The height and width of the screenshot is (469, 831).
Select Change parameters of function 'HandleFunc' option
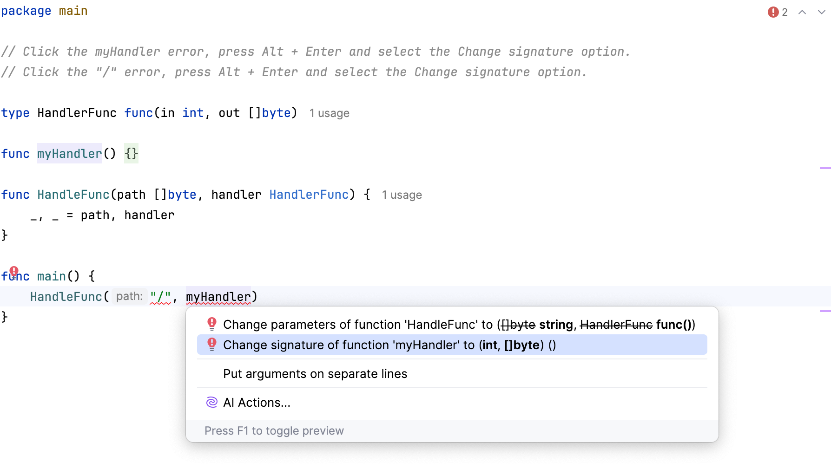coord(452,324)
